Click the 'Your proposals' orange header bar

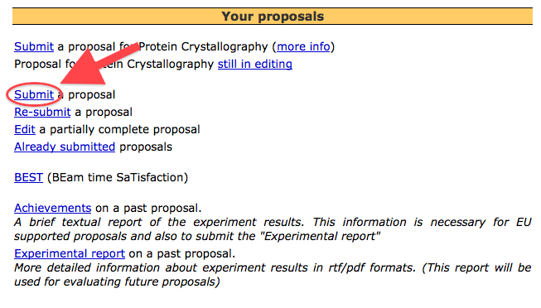point(273,17)
